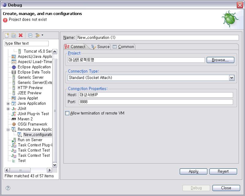Switch to the Source tab
This screenshot has width=245, height=196.
(x=100, y=47)
